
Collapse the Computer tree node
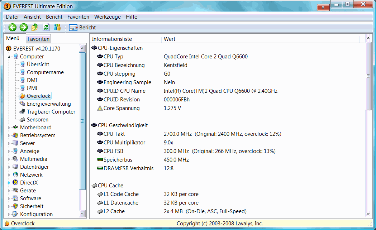[9, 57]
